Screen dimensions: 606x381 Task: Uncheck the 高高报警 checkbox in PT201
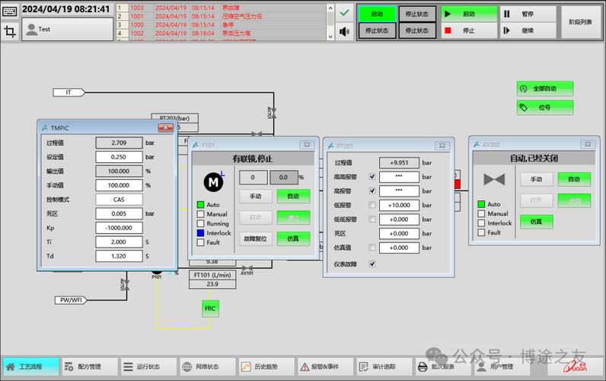(372, 177)
